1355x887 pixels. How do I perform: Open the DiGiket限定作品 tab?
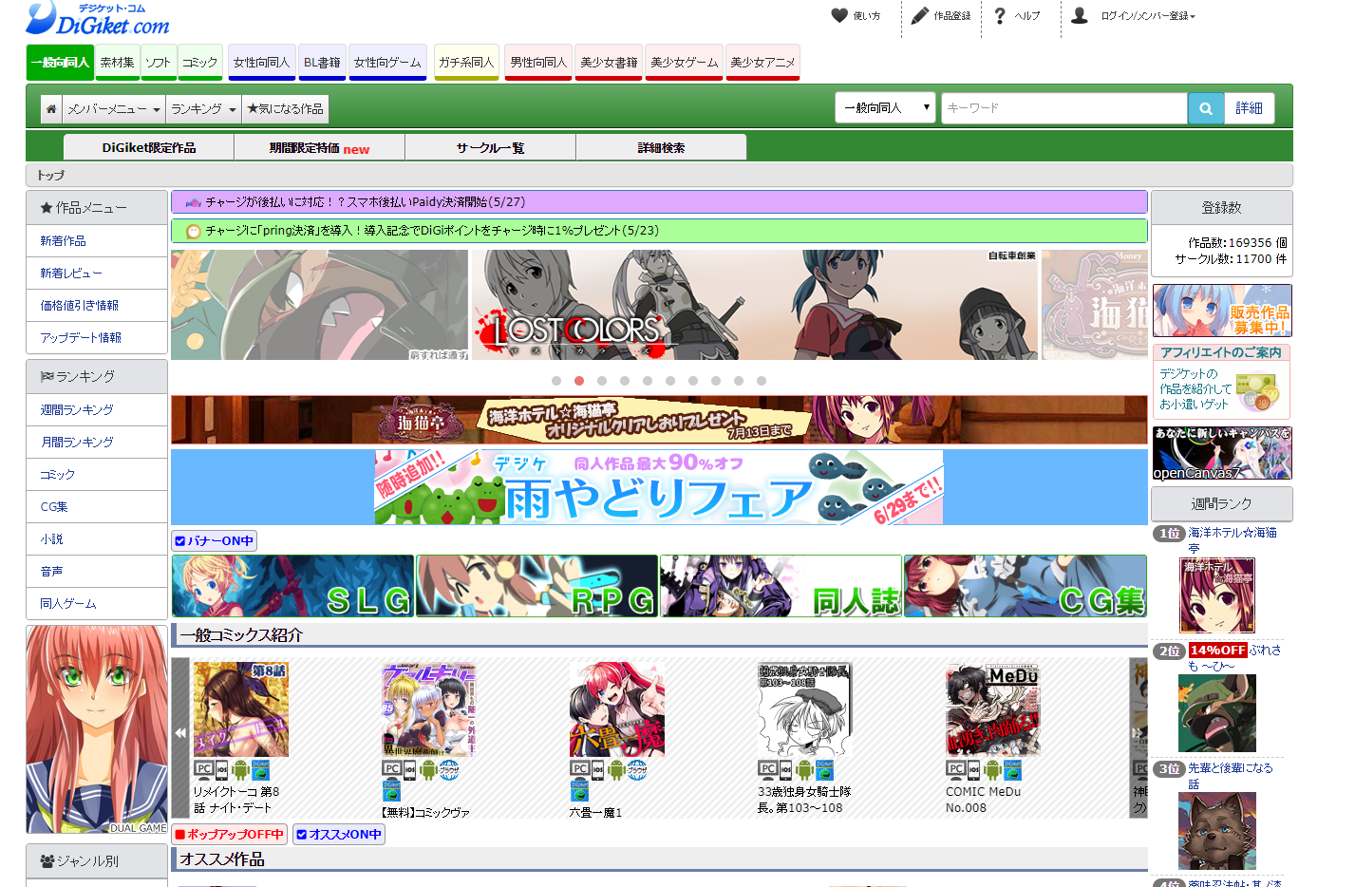click(x=149, y=147)
